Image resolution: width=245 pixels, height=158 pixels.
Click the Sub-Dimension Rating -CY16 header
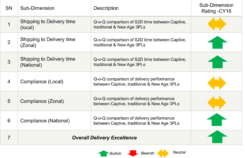pyautogui.click(x=216, y=8)
